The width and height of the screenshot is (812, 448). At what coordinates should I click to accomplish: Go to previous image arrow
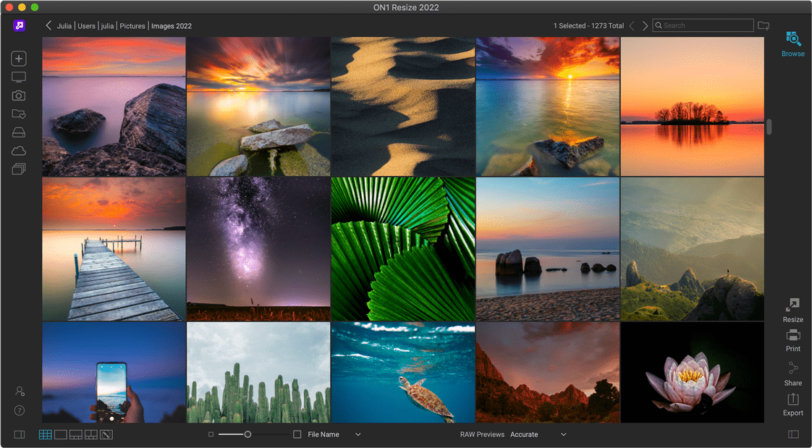[x=632, y=25]
